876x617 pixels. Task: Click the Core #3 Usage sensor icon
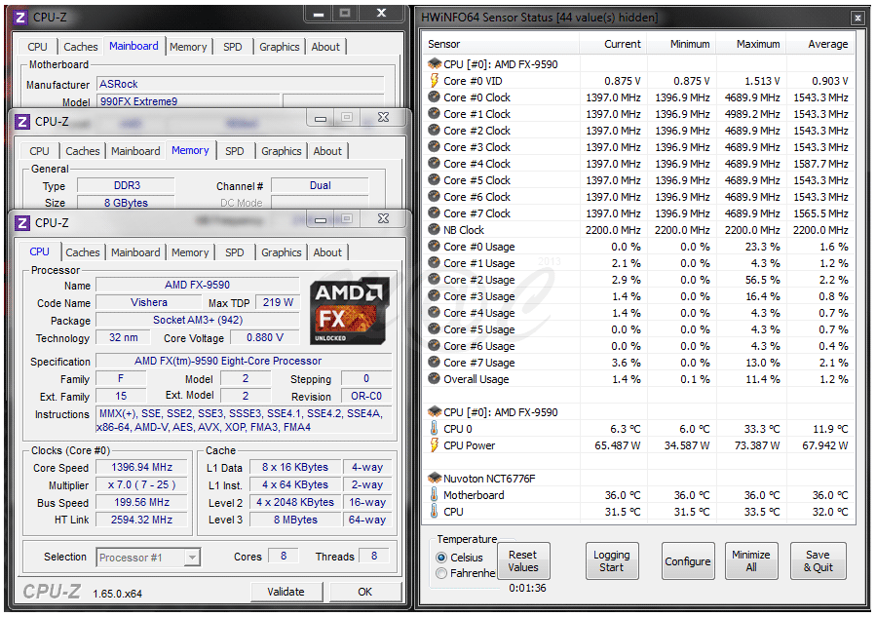434,295
